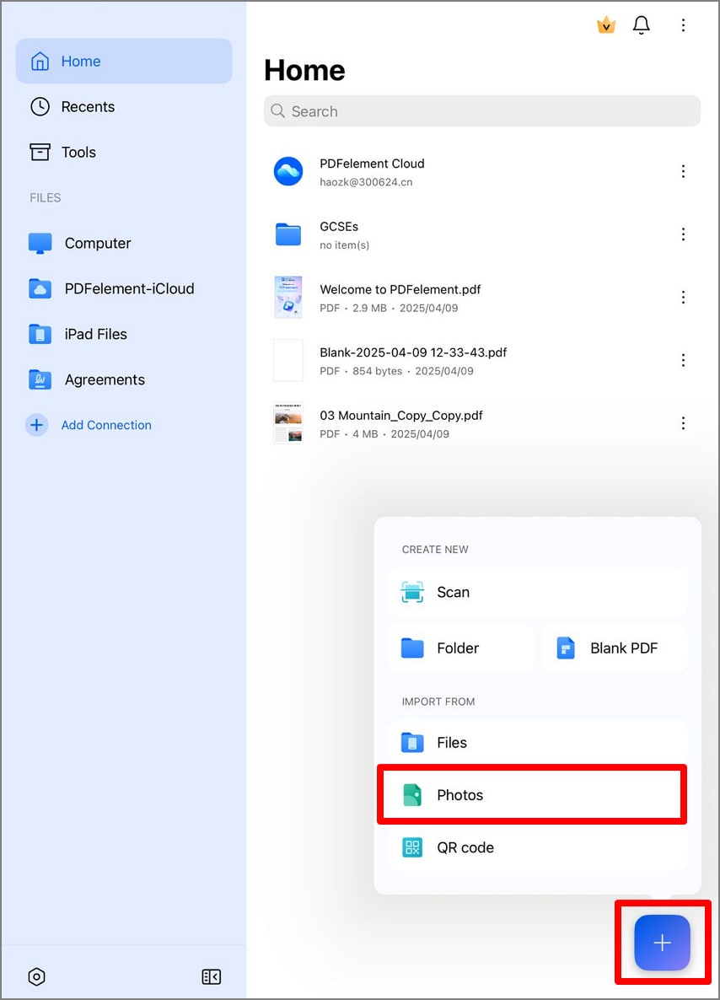
Task: Open Computer file location
Action: (124, 243)
